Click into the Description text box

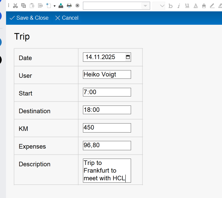coord(107,171)
